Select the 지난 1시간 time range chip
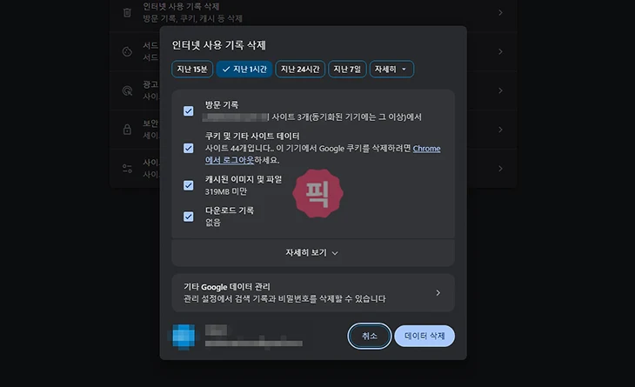 tap(244, 70)
